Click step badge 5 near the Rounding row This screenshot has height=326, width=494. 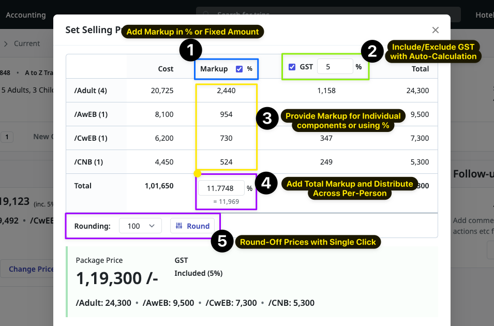[221, 242]
